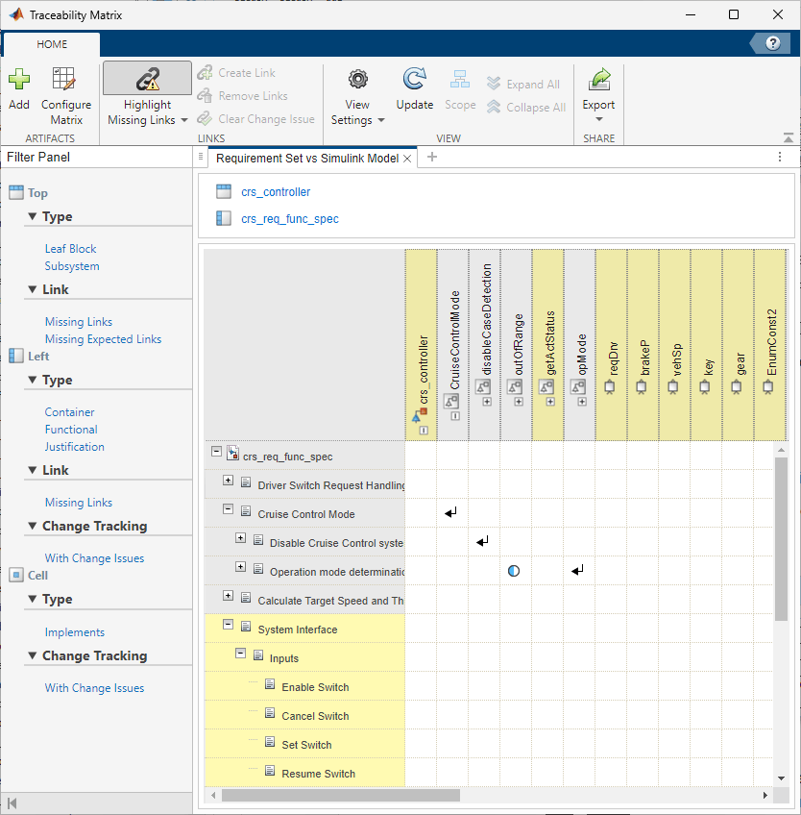
Task: Open the Help question mark
Action: pos(772,43)
